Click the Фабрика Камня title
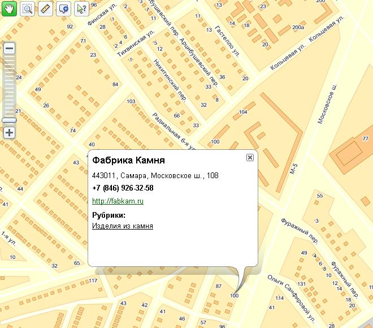 (128, 160)
